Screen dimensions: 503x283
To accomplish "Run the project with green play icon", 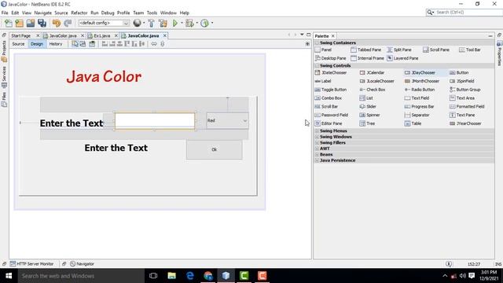I will click(x=175, y=23).
